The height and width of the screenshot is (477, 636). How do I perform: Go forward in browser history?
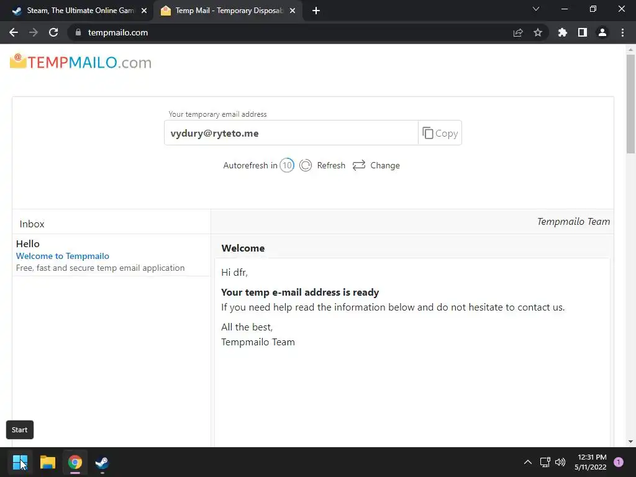pos(34,32)
